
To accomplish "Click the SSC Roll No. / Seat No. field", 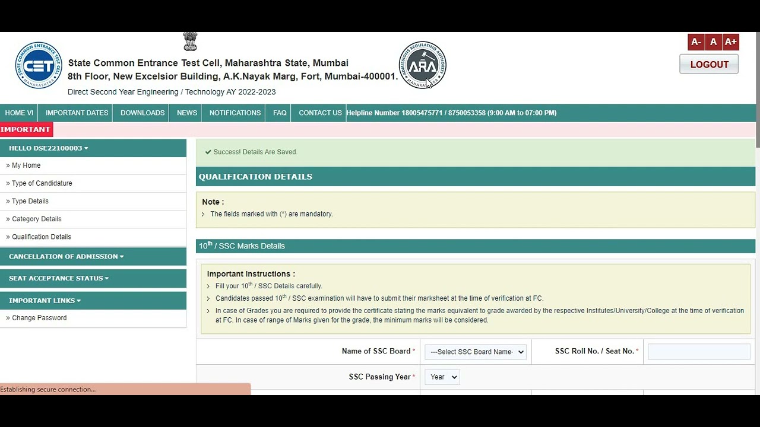I will click(699, 352).
